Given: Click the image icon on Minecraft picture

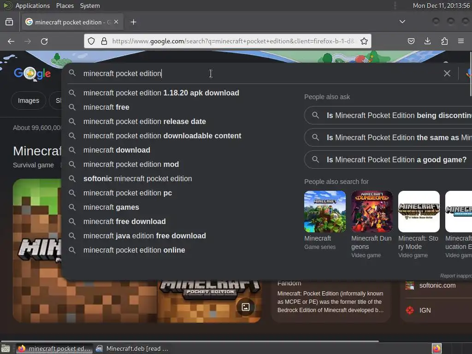Looking at the screenshot, I should point(246,307).
